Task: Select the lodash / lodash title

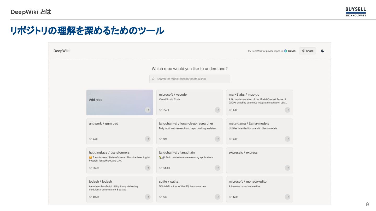Action: pyautogui.click(x=100, y=182)
